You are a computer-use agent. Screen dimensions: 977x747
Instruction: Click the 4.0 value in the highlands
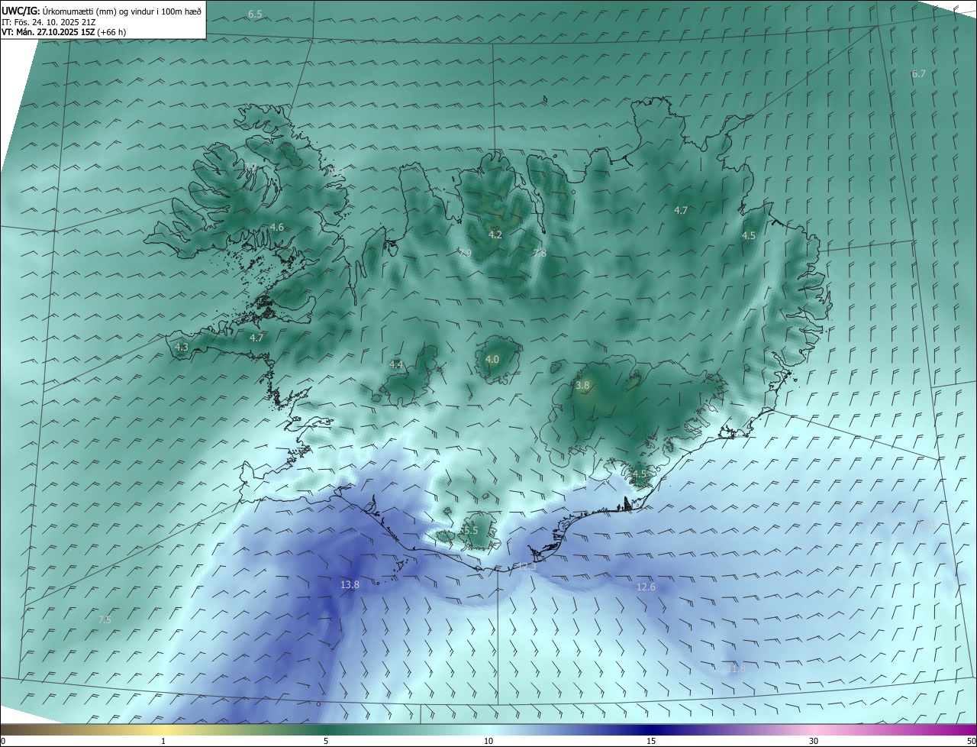[x=492, y=359]
